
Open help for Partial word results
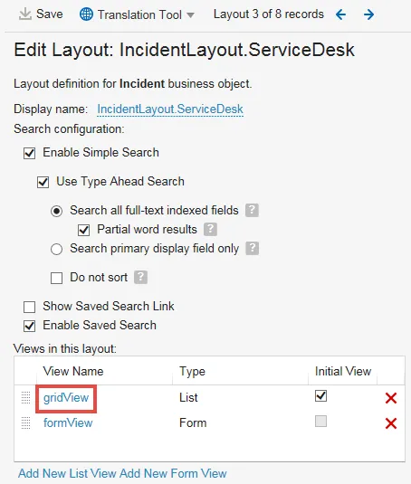click(210, 230)
